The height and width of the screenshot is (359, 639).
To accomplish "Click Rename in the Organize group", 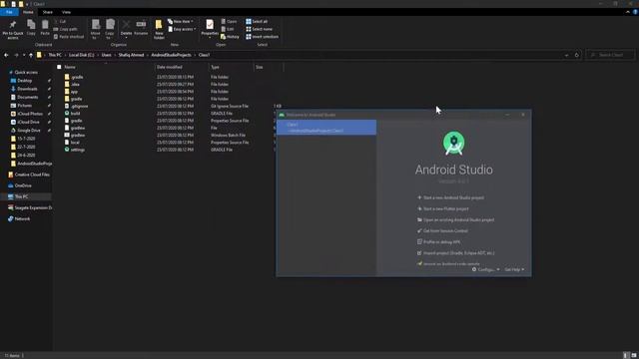I will (141, 28).
